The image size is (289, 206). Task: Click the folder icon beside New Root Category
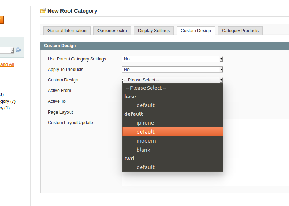pyautogui.click(x=43, y=11)
